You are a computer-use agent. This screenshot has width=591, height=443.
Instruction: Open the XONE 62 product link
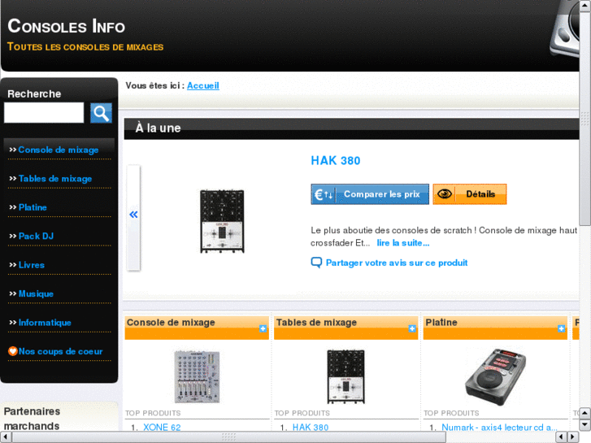[x=162, y=428]
